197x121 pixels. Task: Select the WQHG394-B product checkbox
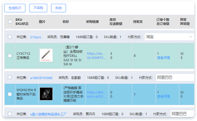(10, 94)
